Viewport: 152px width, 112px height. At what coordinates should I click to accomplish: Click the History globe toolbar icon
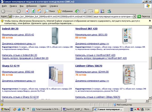77,11
